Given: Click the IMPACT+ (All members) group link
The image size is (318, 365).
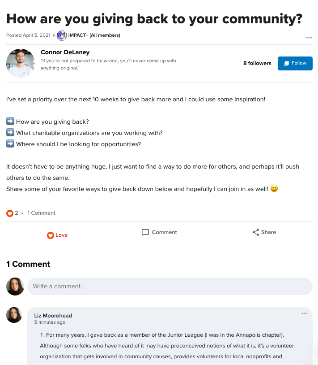Looking at the screenshot, I should (x=94, y=35).
